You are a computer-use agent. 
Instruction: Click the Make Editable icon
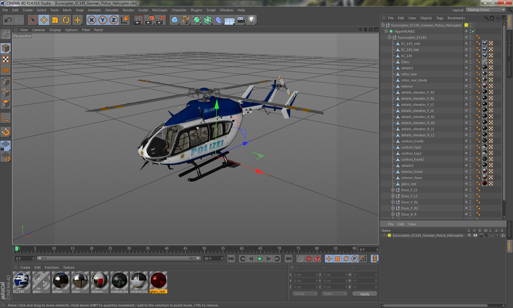coord(5,34)
